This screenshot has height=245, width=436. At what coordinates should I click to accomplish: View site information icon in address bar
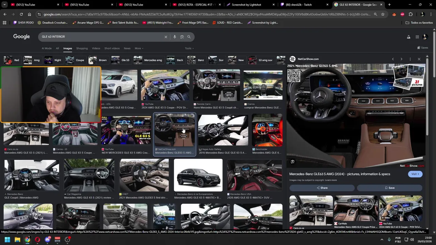(40, 14)
